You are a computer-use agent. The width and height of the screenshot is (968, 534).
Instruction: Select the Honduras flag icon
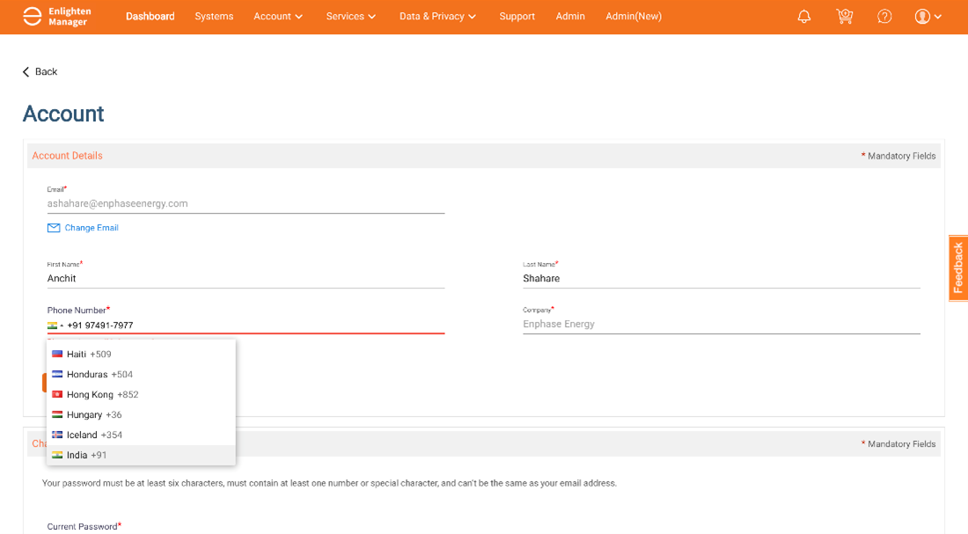coord(57,374)
